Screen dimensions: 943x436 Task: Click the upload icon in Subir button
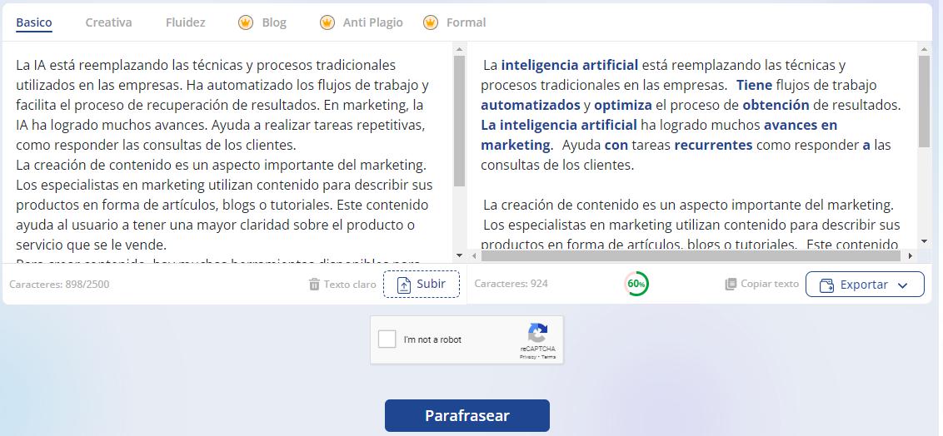pyautogui.click(x=404, y=285)
